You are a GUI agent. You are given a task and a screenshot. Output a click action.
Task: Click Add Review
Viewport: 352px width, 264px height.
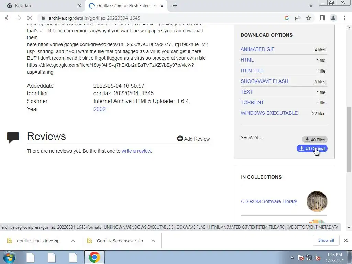pos(194,139)
